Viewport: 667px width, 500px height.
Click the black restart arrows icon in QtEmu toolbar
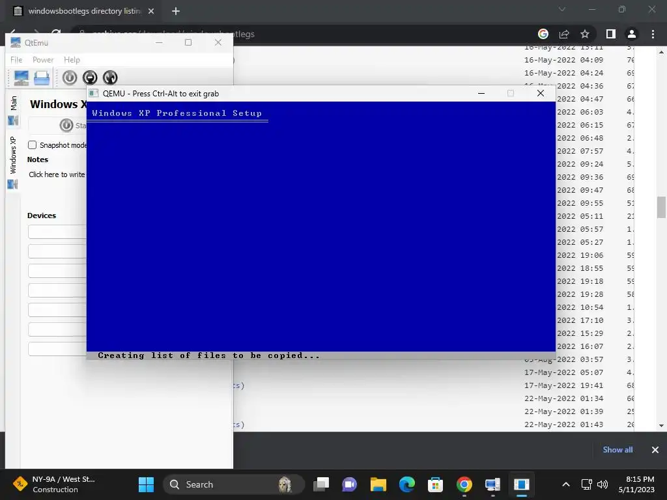(x=110, y=77)
